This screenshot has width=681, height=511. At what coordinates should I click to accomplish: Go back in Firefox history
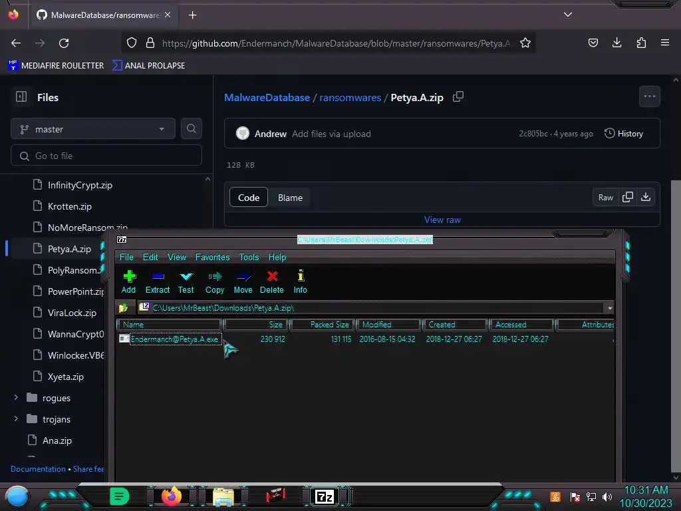coord(16,43)
